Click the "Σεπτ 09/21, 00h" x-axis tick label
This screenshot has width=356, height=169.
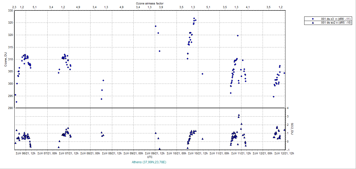(134, 153)
